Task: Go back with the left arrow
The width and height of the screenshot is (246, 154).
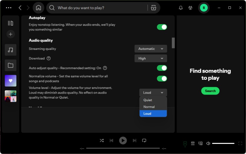Action: point(20,8)
